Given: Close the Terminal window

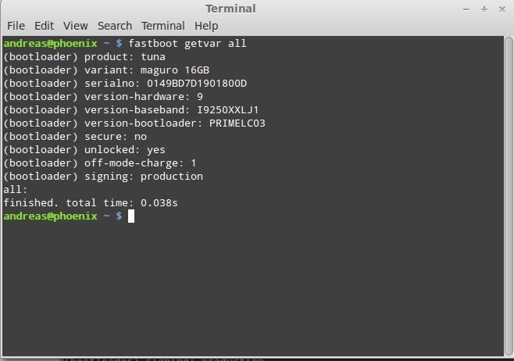Looking at the screenshot, I should point(502,9).
